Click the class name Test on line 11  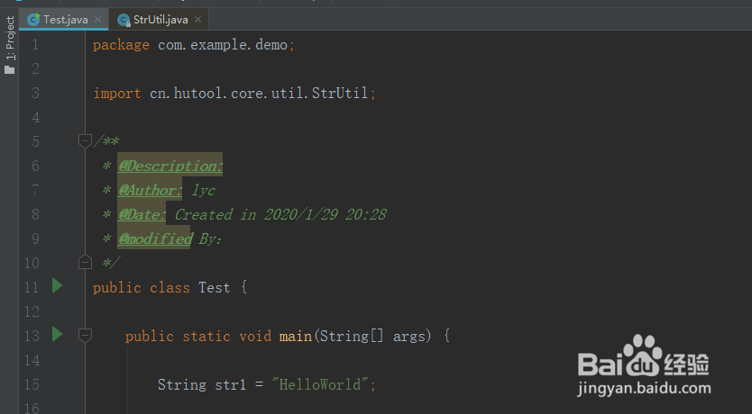(214, 288)
